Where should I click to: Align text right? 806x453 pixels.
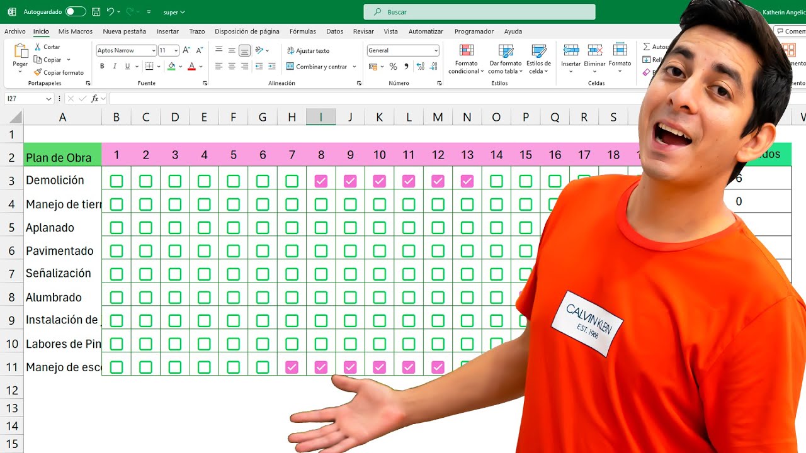(245, 66)
